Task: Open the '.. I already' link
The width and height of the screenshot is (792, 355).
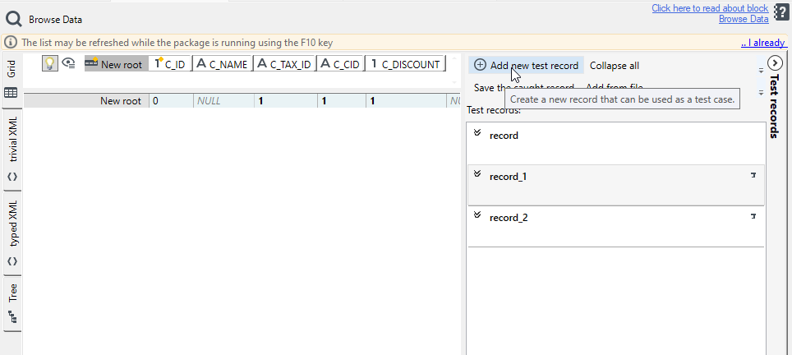Action: click(x=764, y=43)
